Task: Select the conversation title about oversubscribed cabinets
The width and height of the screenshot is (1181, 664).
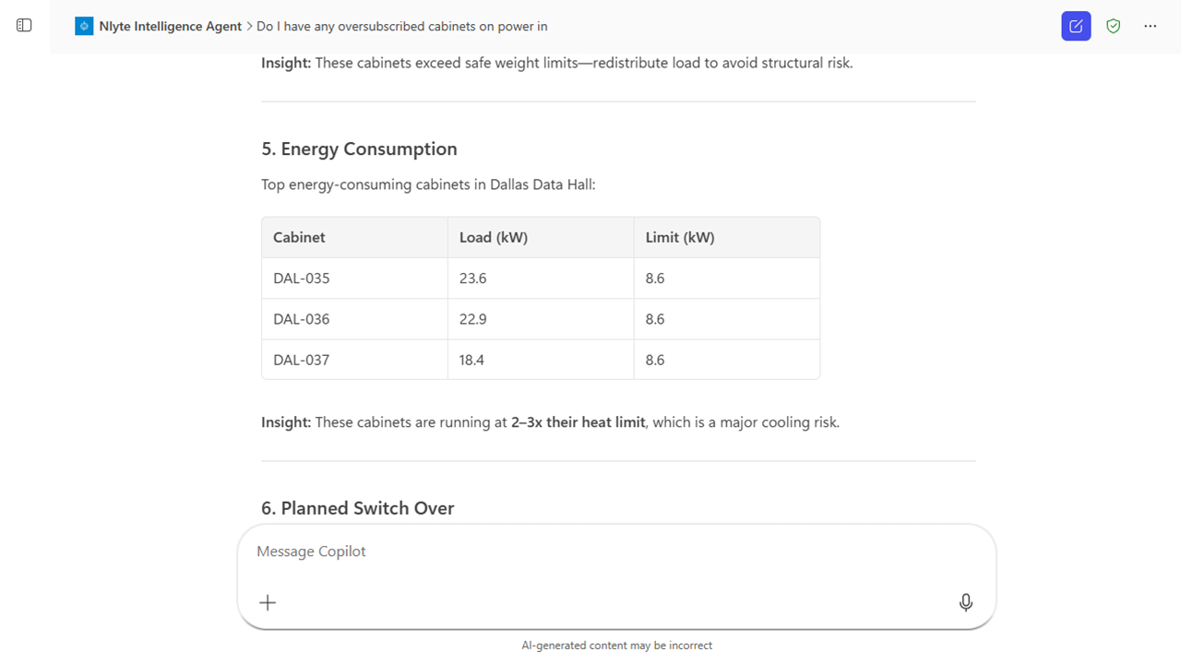Action: pos(402,26)
